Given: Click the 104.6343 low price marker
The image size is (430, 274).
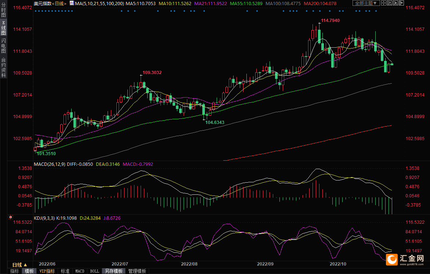Looking at the screenshot, I should pyautogui.click(x=215, y=123).
